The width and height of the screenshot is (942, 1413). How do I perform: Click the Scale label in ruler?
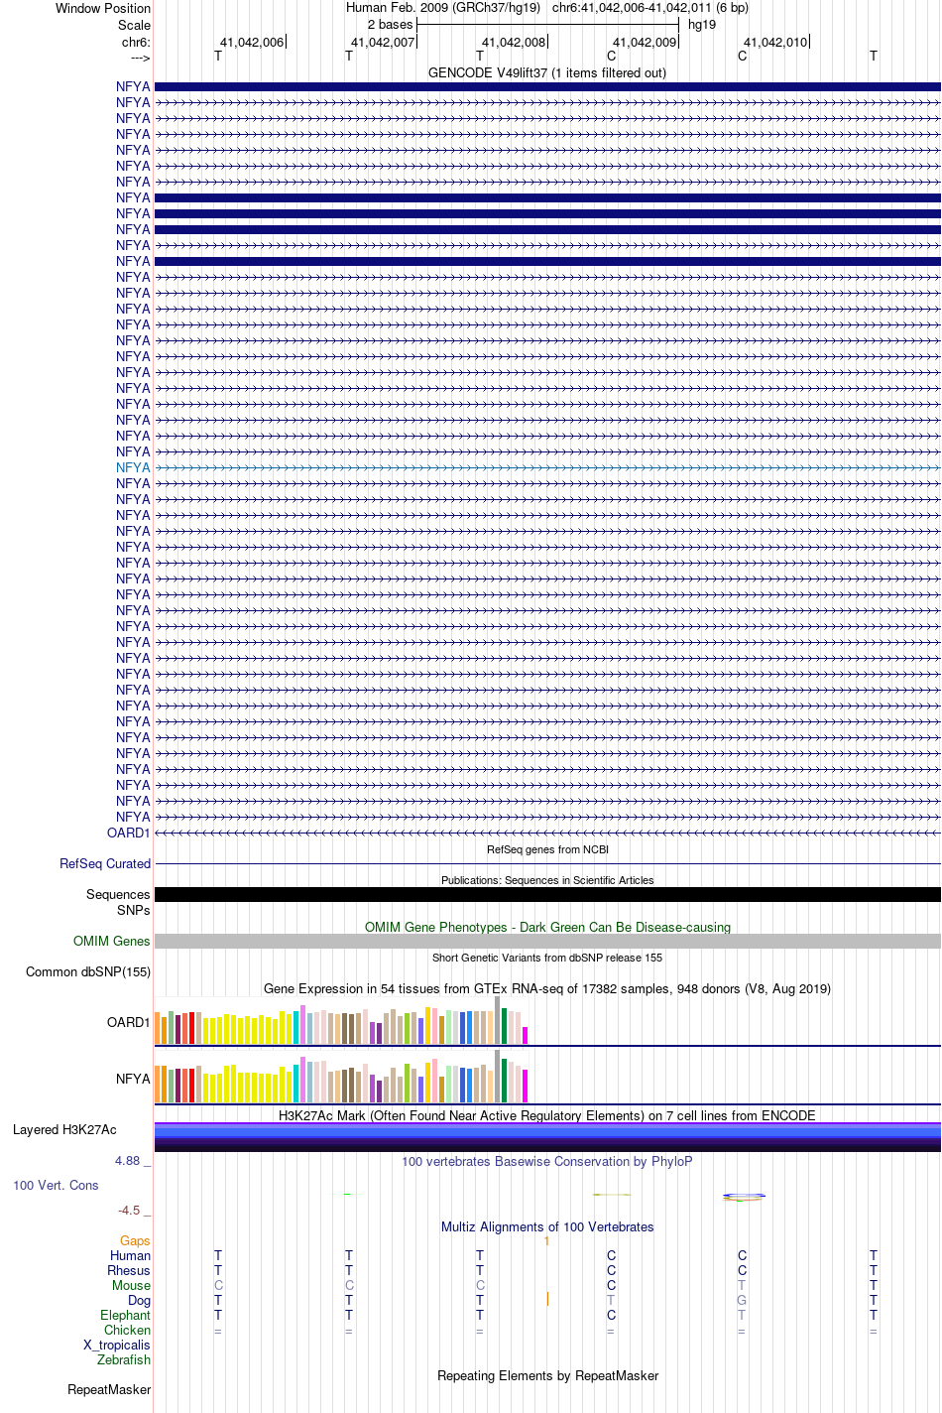[x=134, y=25]
